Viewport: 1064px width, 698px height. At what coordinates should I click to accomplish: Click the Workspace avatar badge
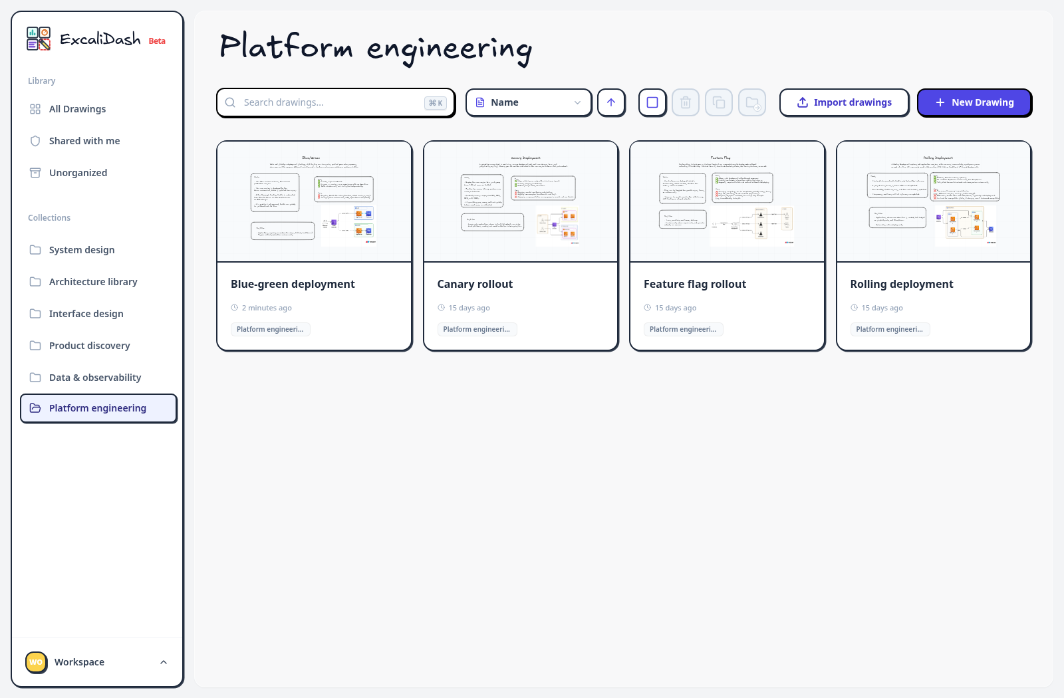(36, 662)
